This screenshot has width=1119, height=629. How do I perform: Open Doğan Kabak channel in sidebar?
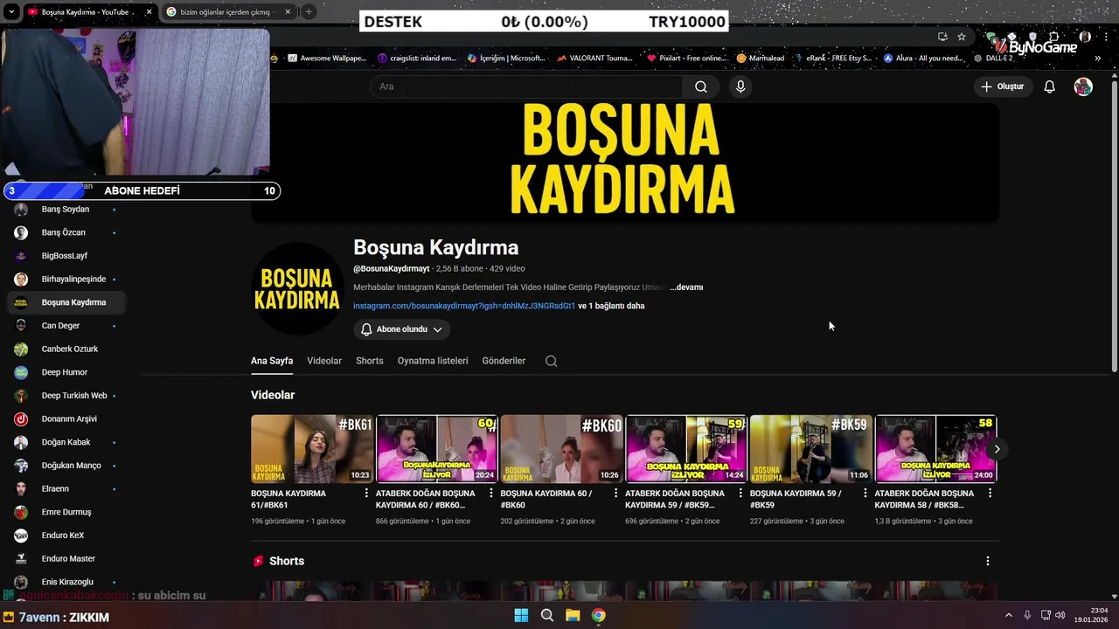coord(66,442)
